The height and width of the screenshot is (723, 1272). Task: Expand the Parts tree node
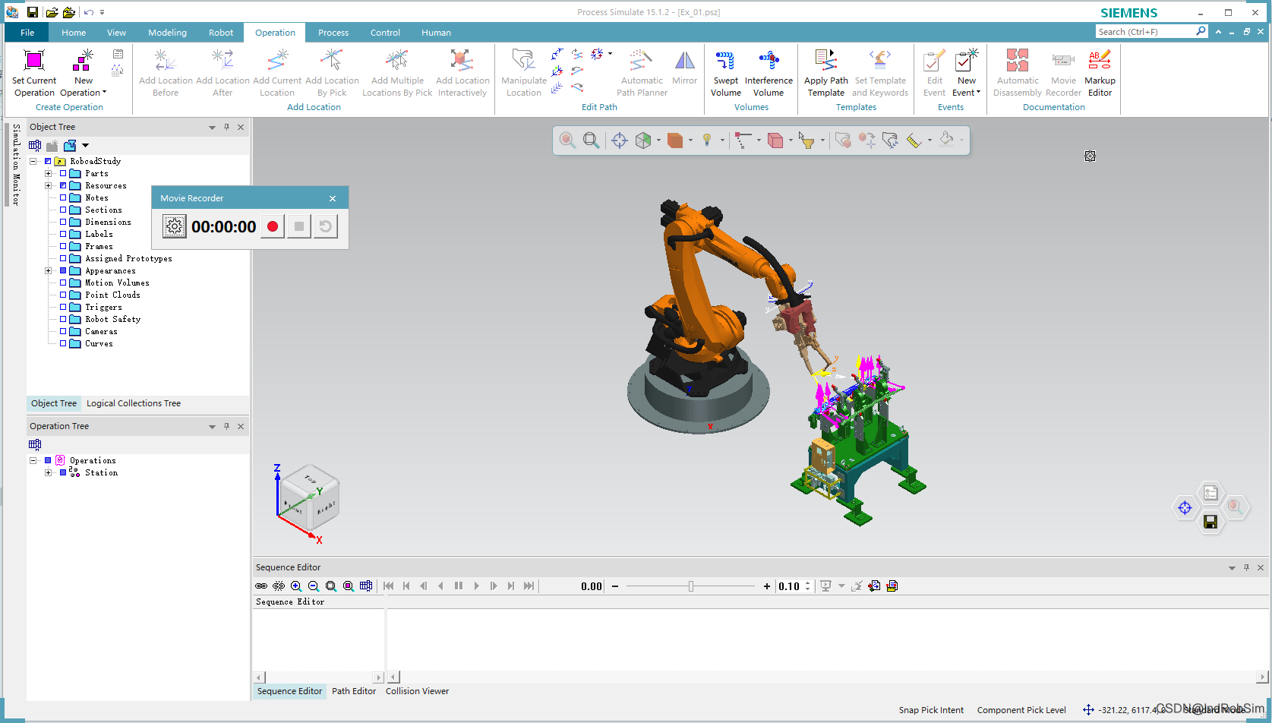click(49, 173)
